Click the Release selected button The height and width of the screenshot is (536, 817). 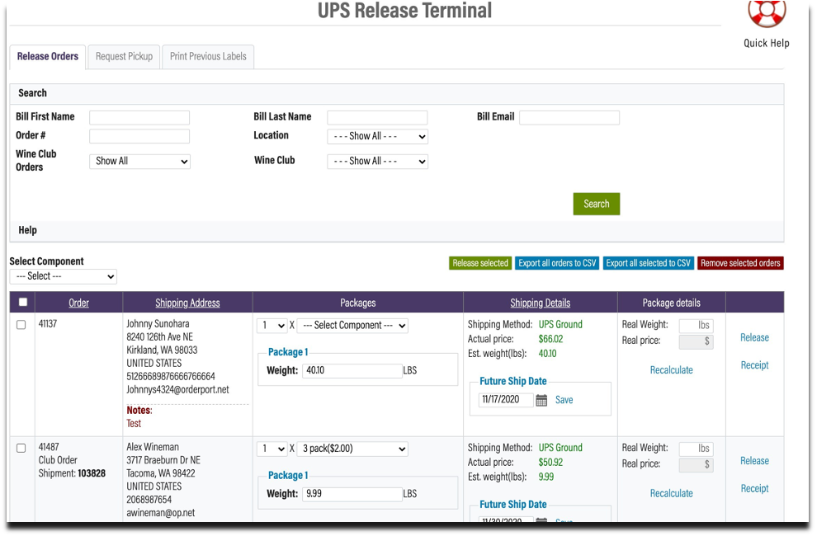coord(479,264)
